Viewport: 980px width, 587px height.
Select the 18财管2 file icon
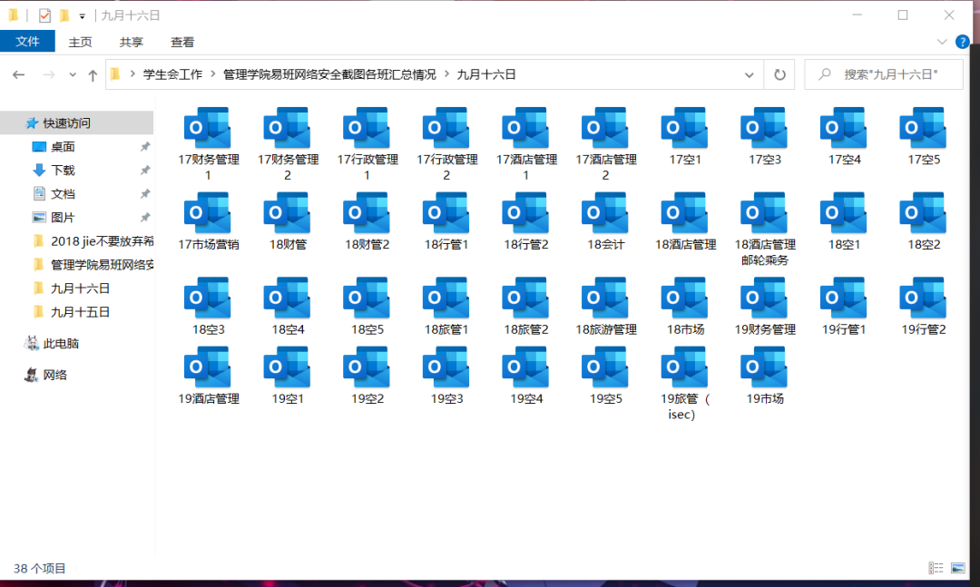[x=367, y=213]
